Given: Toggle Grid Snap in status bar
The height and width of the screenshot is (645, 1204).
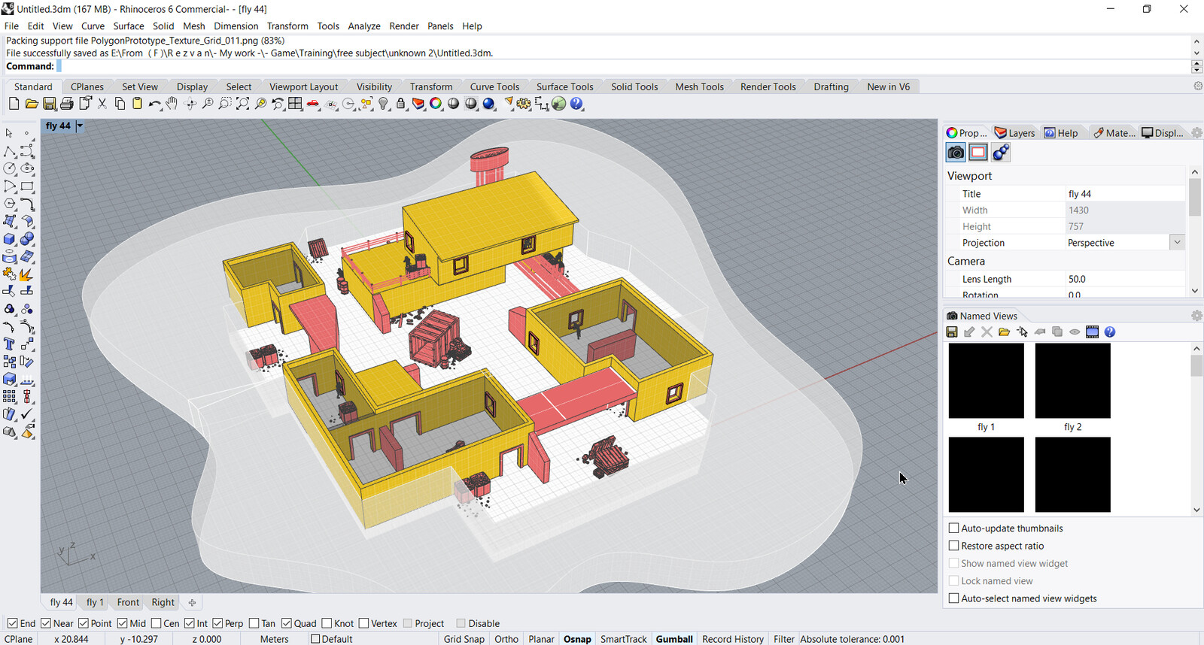Looking at the screenshot, I should tap(464, 639).
